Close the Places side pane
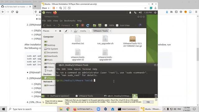Viewport: 199px width, 112px height. point(60,31)
